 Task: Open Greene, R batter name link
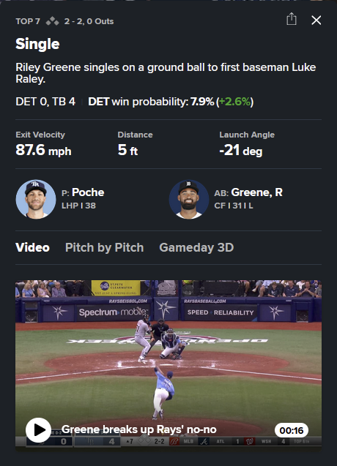256,192
